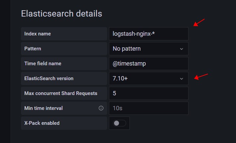Image resolution: width=236 pixels, height=143 pixels.
Task: Click the Pattern label
Action: (33, 49)
